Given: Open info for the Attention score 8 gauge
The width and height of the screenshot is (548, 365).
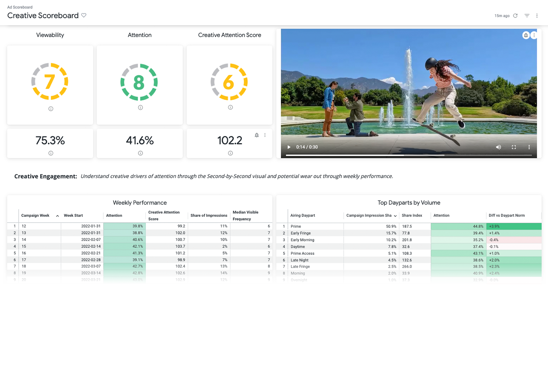Looking at the screenshot, I should tap(140, 107).
